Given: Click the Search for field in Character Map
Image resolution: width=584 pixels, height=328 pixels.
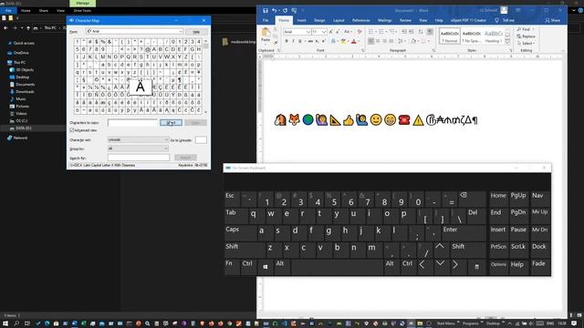Looking at the screenshot, I should pos(139,158).
